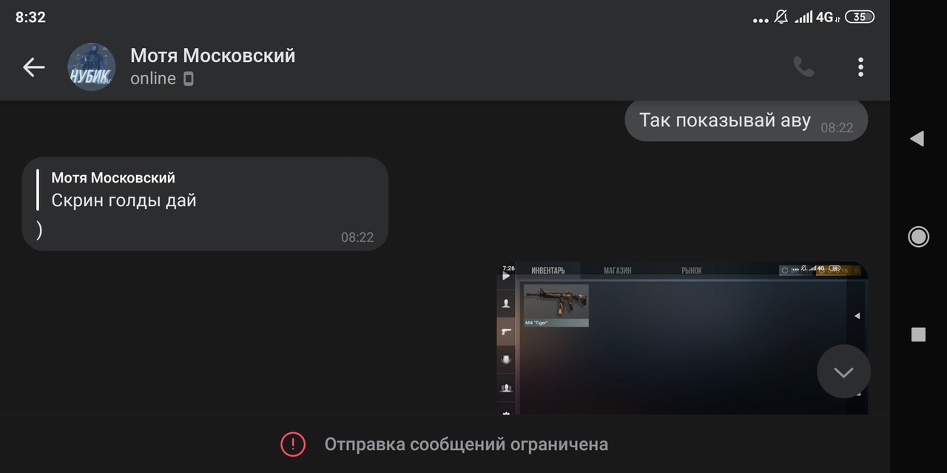Tap РЫНОК tab in the shared screenshot
The image size is (947, 473).
pyautogui.click(x=692, y=270)
